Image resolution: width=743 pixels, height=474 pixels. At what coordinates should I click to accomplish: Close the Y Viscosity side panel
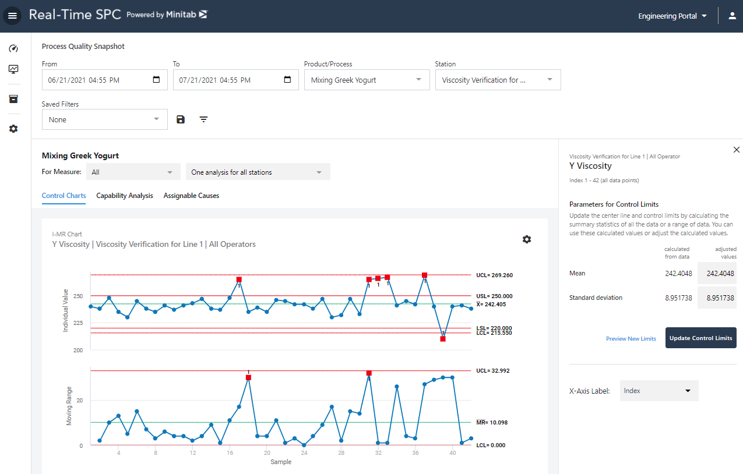(x=736, y=150)
